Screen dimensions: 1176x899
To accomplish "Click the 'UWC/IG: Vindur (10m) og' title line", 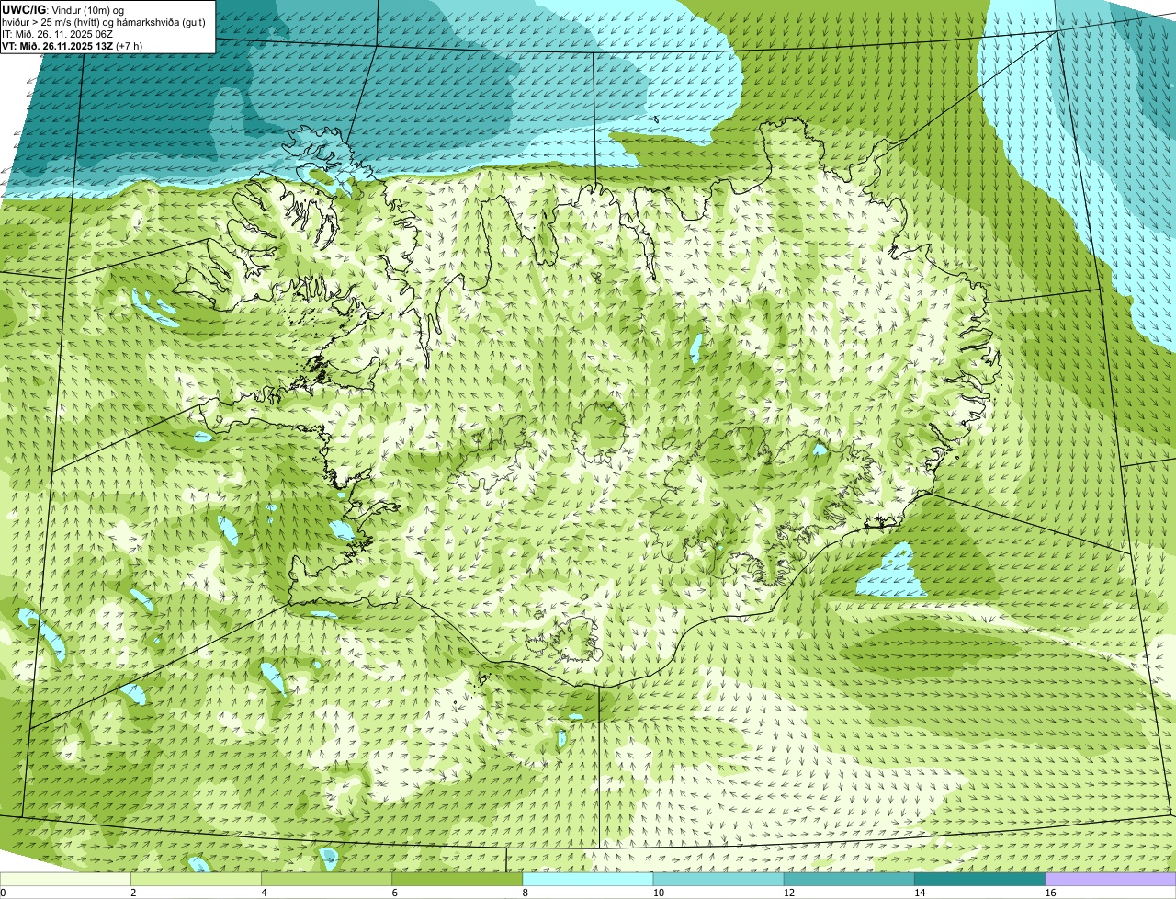I will [x=63, y=9].
